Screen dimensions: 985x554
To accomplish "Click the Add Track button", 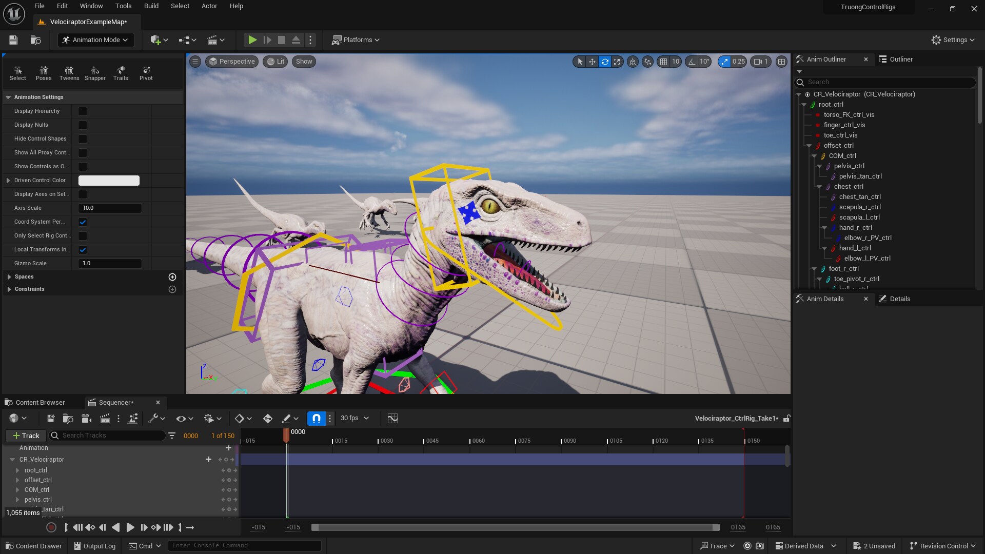I will pos(25,436).
